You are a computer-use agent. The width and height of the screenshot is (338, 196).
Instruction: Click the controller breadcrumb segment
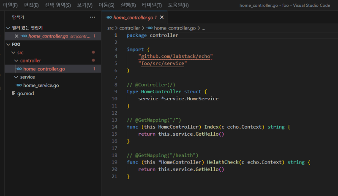tap(129, 28)
